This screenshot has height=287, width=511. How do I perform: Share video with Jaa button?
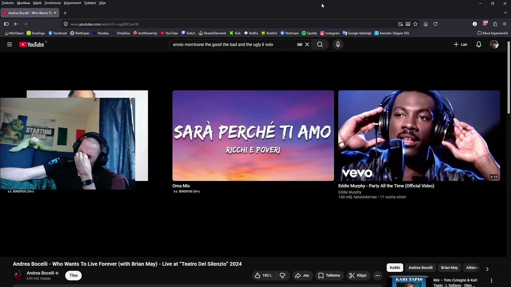(x=302, y=275)
